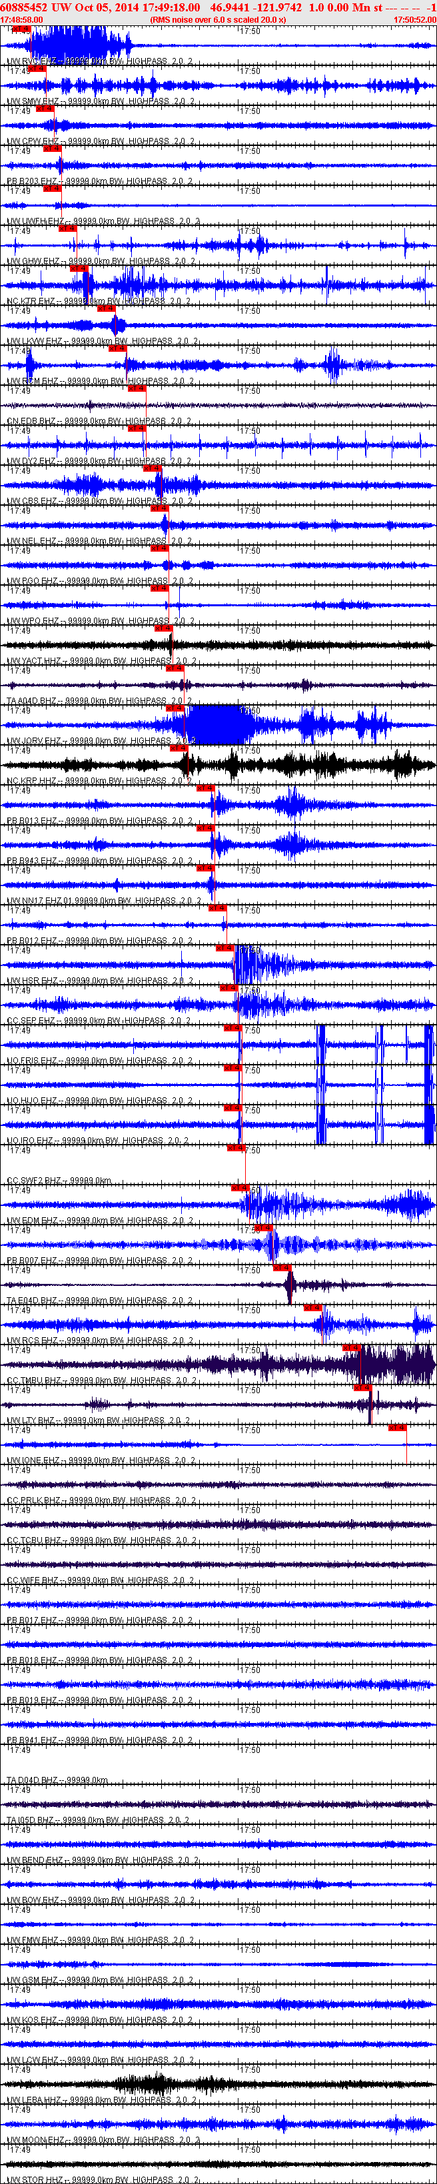The image size is (437, 2184).
Task: Select the UW JORV EHZ station label
Action: pyautogui.click(x=102, y=740)
